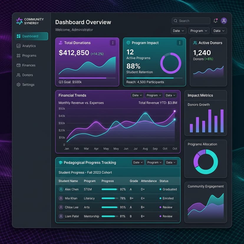Open the Finances sidebar item
Screen dimensions: 244x244
pos(29,65)
